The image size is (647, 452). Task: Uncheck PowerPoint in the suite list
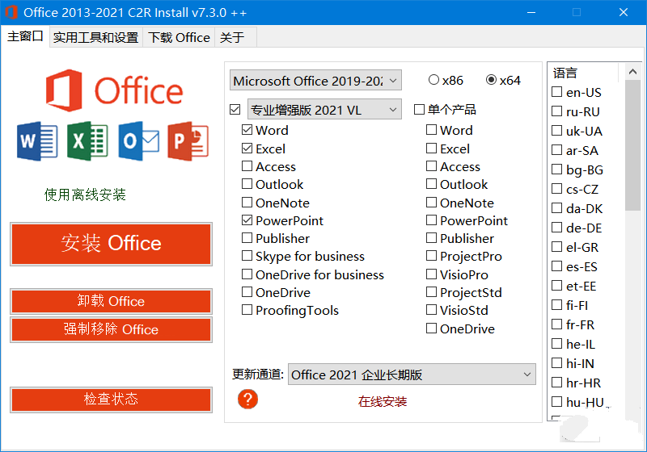pos(247,220)
